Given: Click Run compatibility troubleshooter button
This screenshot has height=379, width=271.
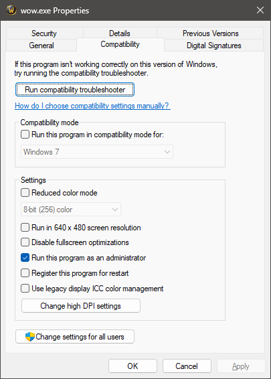Looking at the screenshot, I should click(x=75, y=90).
